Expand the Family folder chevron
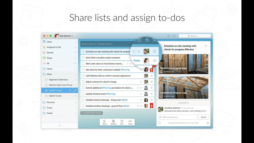 (x=76, y=113)
